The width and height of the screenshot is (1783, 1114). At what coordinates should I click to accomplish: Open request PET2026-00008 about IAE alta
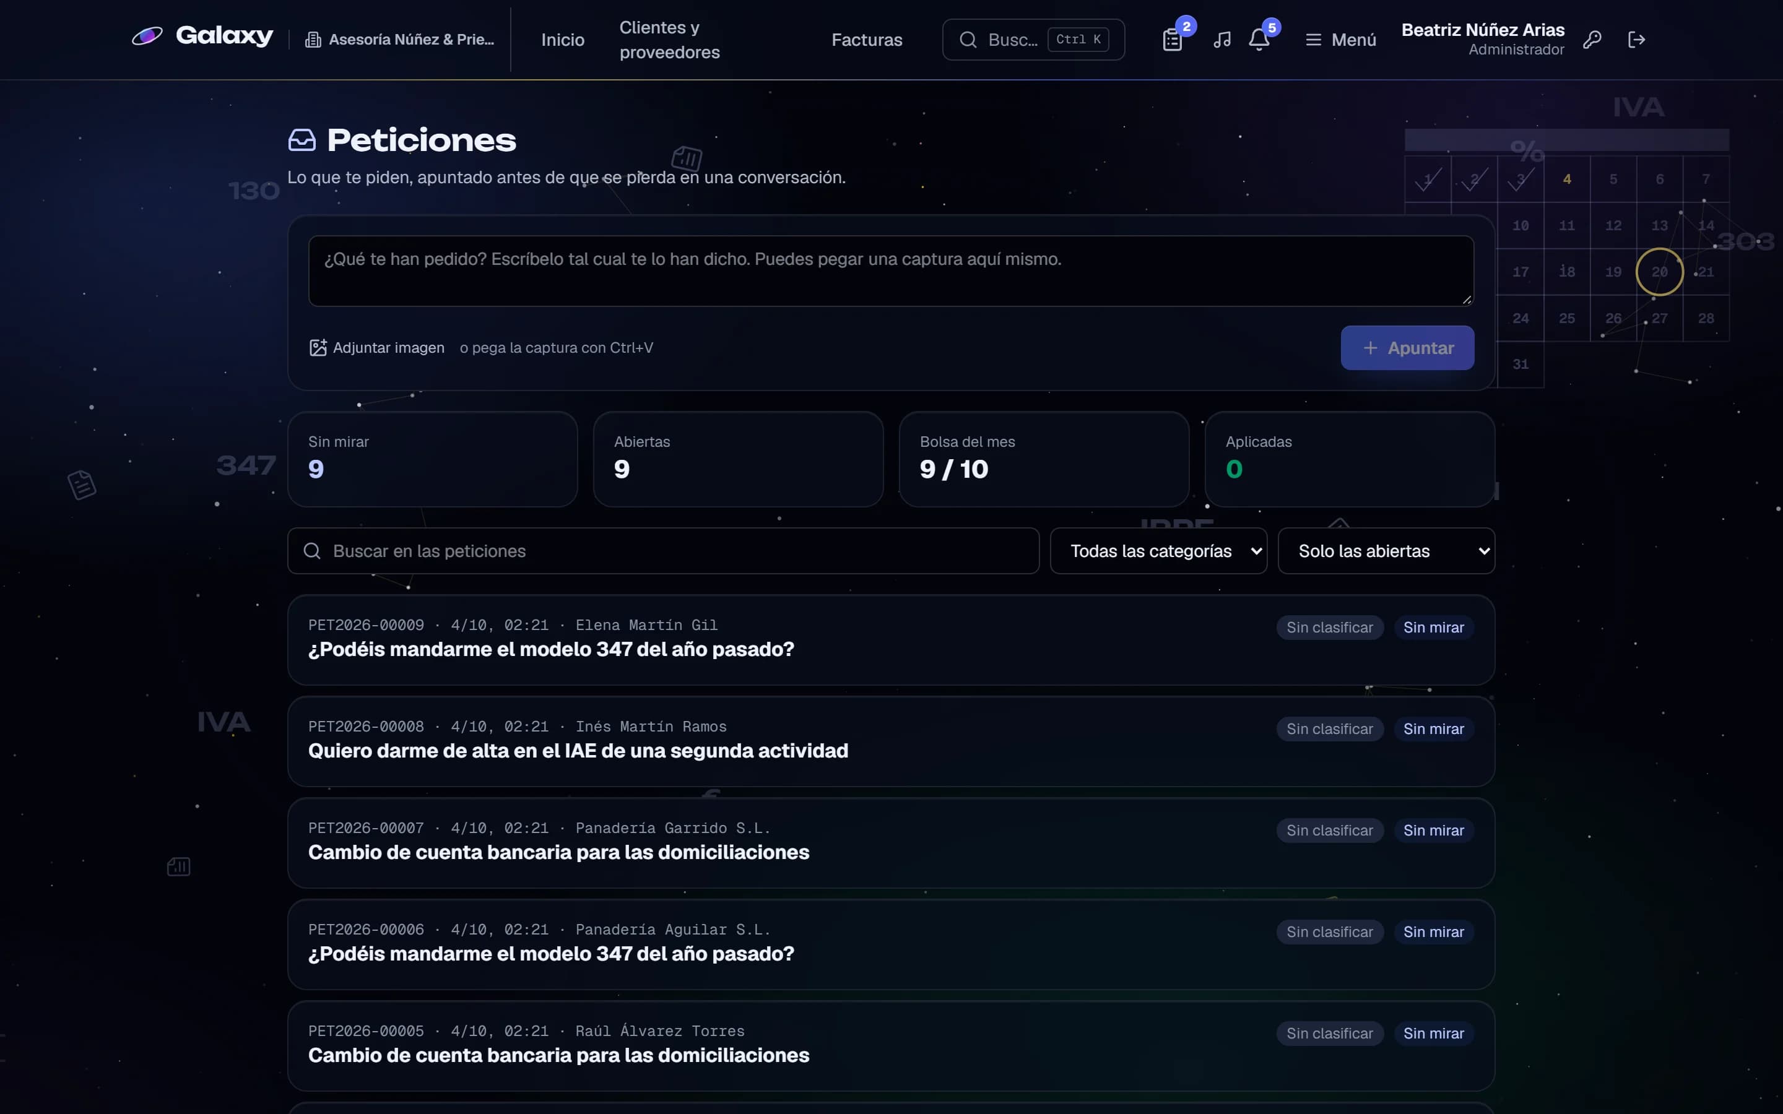(x=891, y=742)
